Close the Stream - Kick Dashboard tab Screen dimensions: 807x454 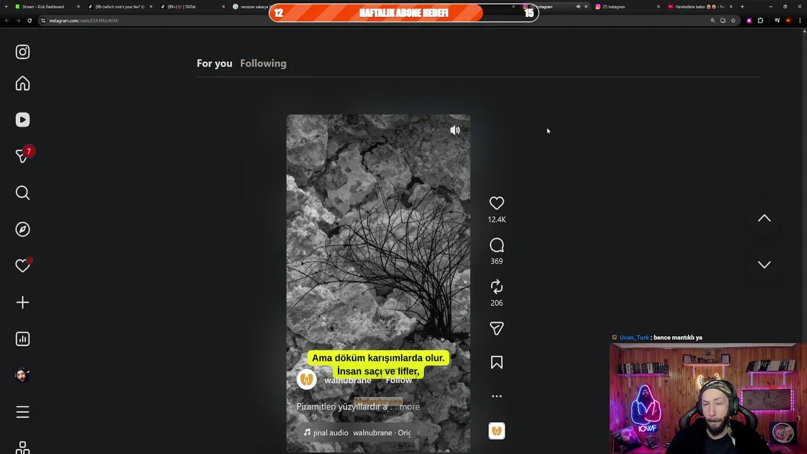(x=78, y=6)
